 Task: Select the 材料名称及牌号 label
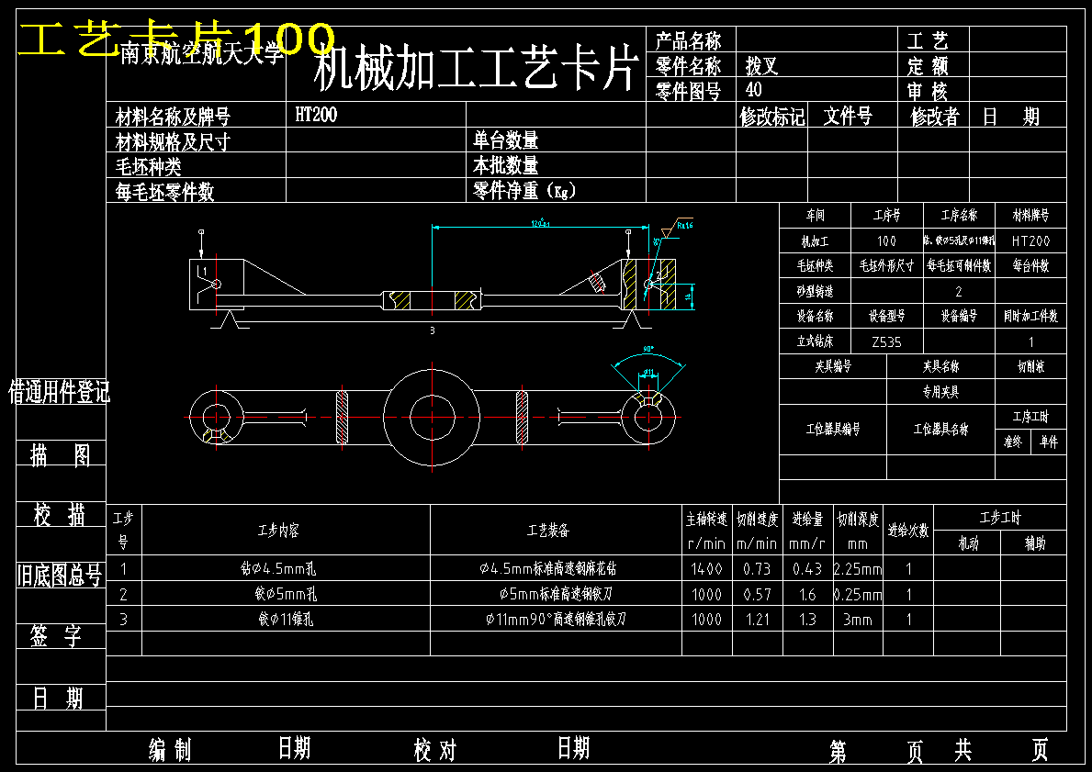(173, 117)
